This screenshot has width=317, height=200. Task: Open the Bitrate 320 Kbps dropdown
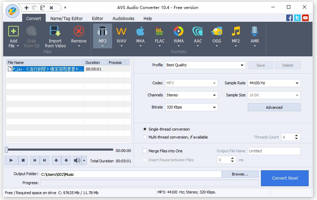[x=214, y=107]
